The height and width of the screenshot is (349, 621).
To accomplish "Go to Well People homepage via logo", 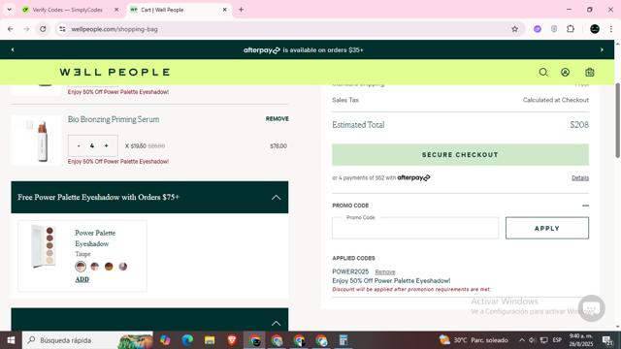I will point(114,72).
